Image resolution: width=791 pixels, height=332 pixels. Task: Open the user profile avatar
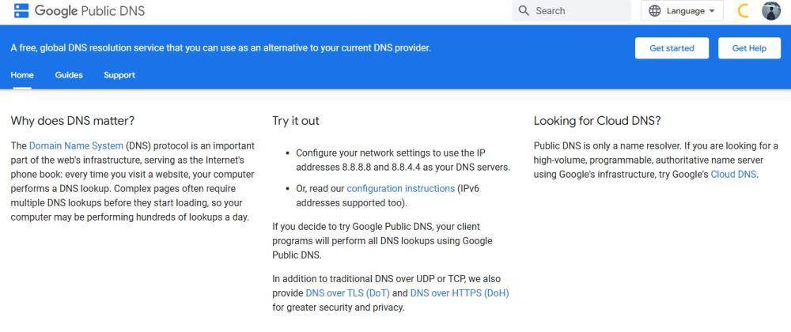coord(770,10)
